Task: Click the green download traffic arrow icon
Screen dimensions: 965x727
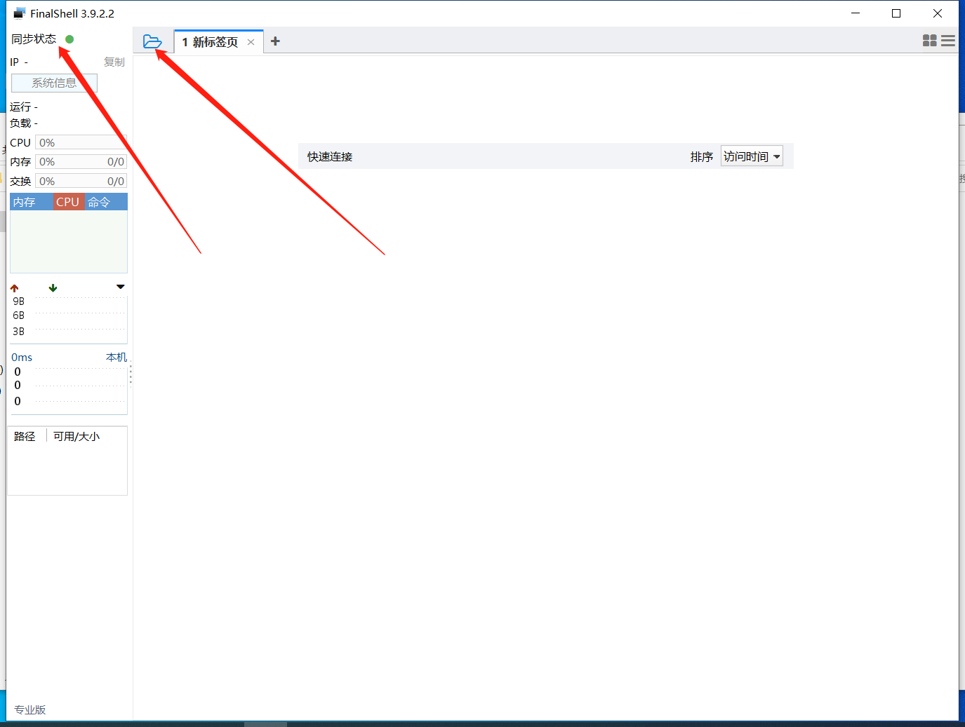Action: coord(53,287)
